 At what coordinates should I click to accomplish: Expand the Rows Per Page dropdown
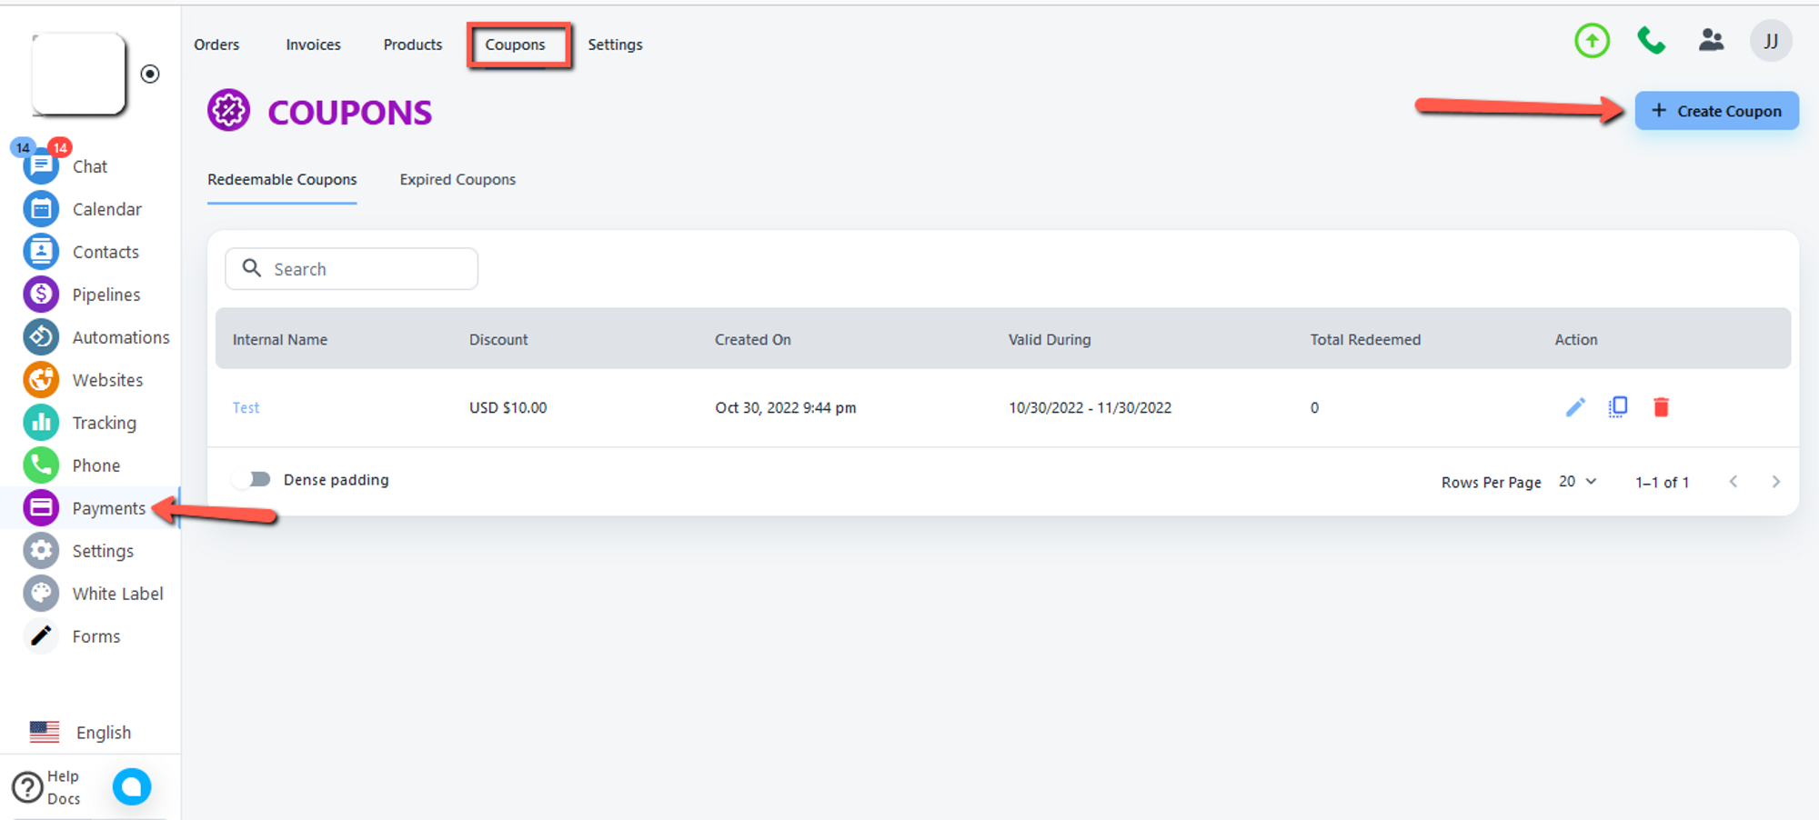[x=1577, y=482]
